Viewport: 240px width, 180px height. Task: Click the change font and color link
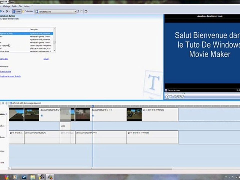pyautogui.click(x=10, y=76)
